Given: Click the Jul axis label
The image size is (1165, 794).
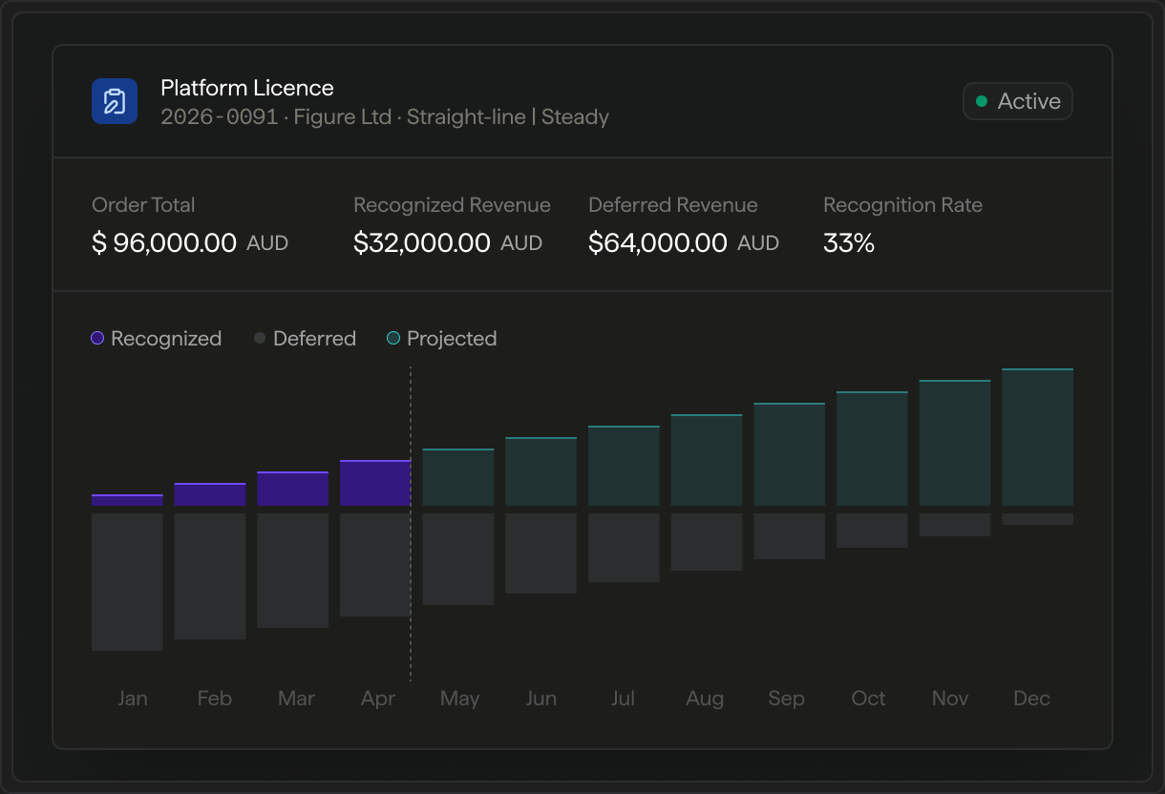Looking at the screenshot, I should pos(623,699).
